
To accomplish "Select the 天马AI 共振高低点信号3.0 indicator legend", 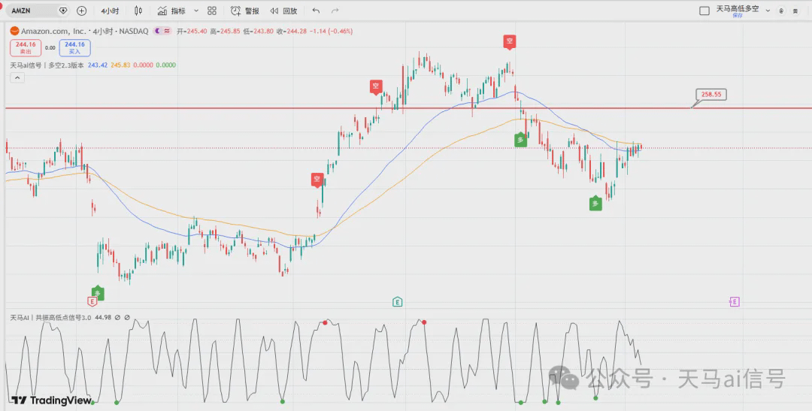I will (x=50, y=317).
